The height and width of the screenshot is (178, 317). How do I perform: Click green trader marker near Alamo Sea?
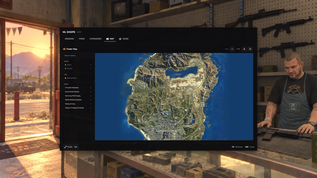[189, 76]
